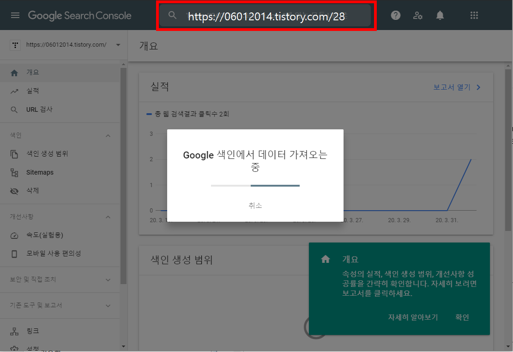Click the progress bar in loading dialog
The image size is (513, 352).
pyautogui.click(x=255, y=186)
